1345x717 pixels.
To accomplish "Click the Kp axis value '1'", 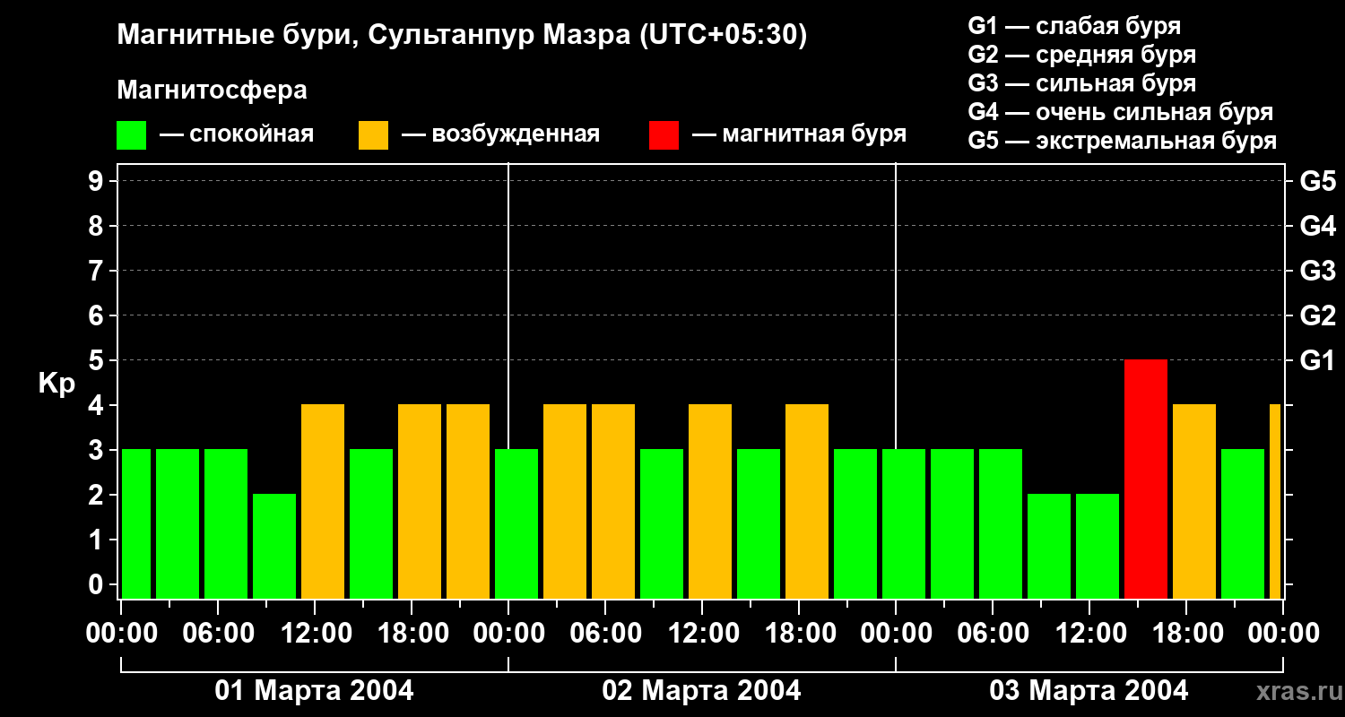I will tap(98, 540).
